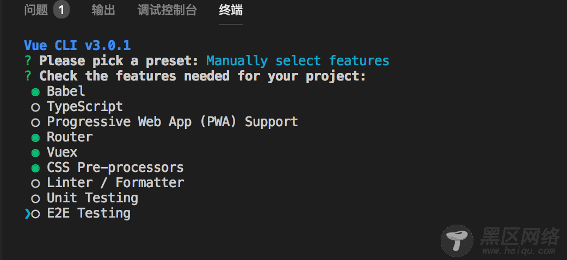Uncheck the green Router indicator

35,138
